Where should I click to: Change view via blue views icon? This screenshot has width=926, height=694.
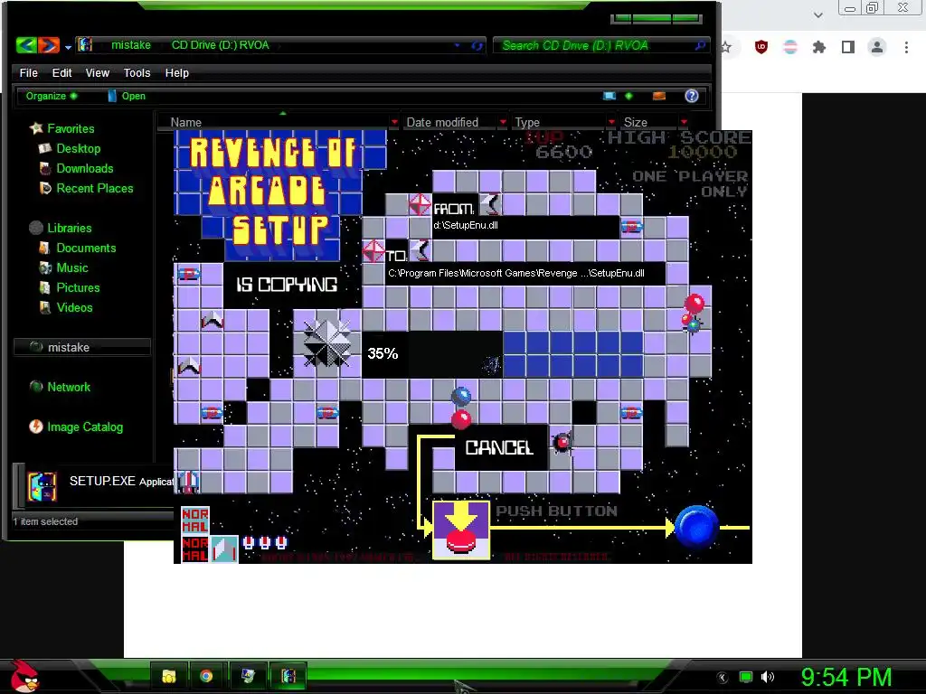609,96
